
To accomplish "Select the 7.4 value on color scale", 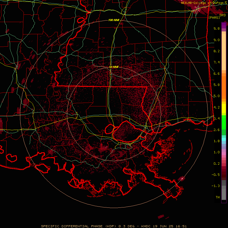I will tap(217, 62).
